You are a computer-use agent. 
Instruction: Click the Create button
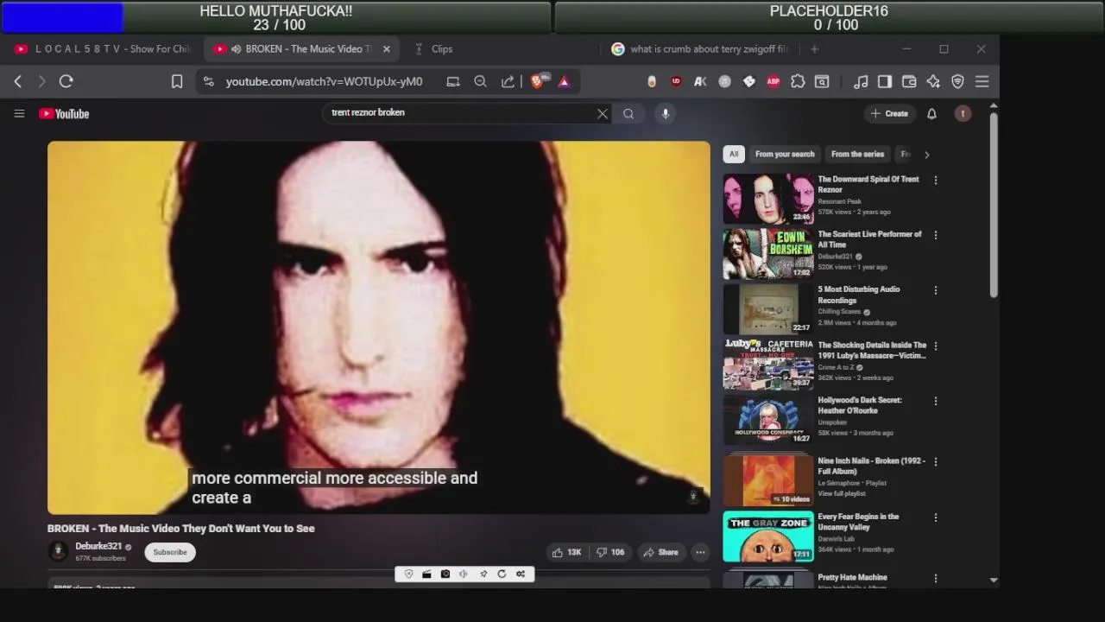[x=890, y=113]
